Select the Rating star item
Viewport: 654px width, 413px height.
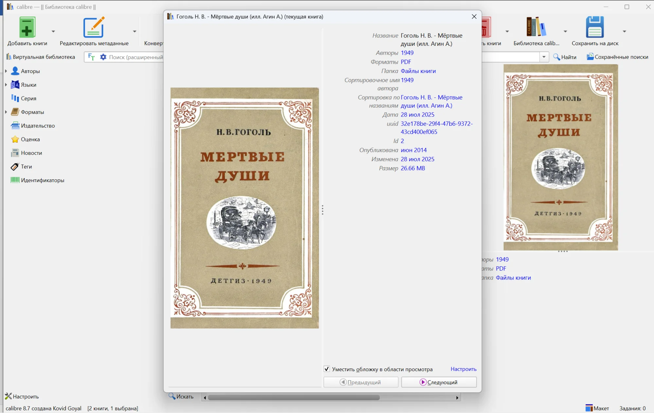(30, 139)
